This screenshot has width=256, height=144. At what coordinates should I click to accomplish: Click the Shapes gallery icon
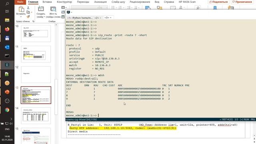click(x=148, y=8)
